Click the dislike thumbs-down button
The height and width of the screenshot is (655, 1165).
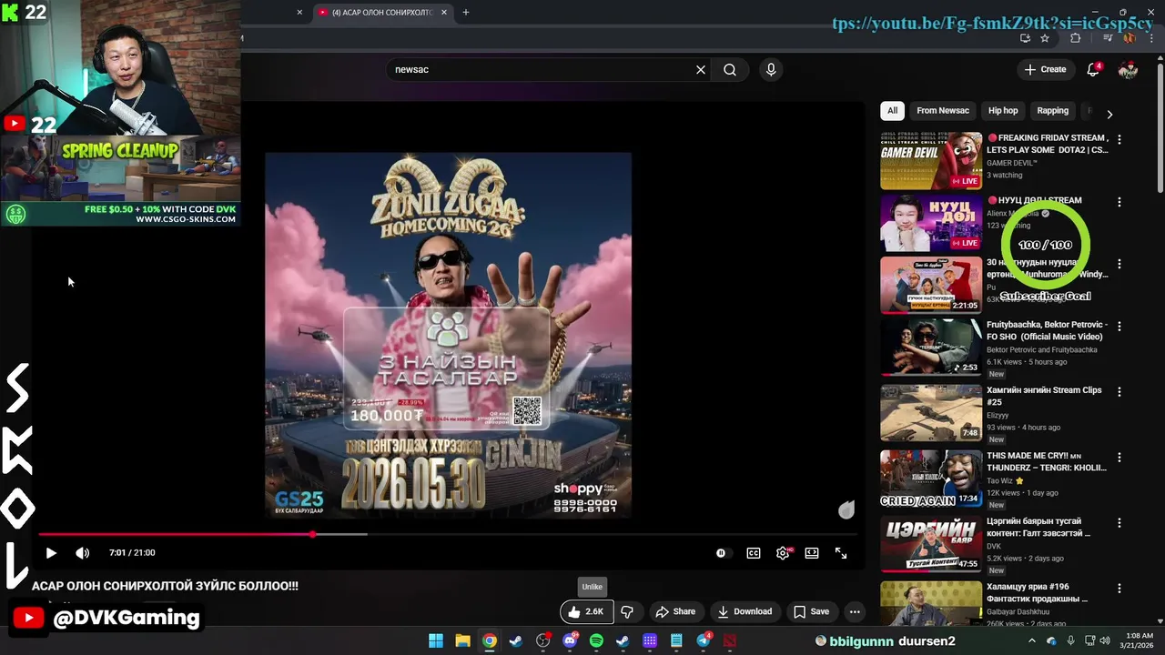coord(627,611)
